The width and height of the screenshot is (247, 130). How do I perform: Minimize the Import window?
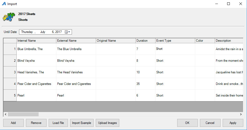217,4
